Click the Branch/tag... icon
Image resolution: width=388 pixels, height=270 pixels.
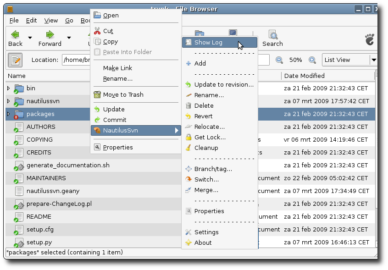tap(188, 169)
